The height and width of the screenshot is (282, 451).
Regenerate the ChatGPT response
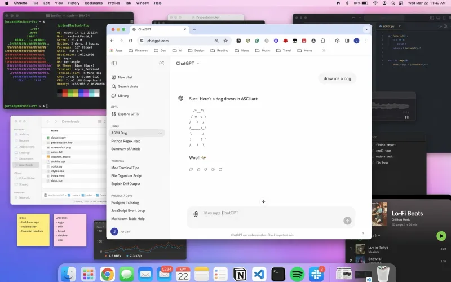click(220, 169)
